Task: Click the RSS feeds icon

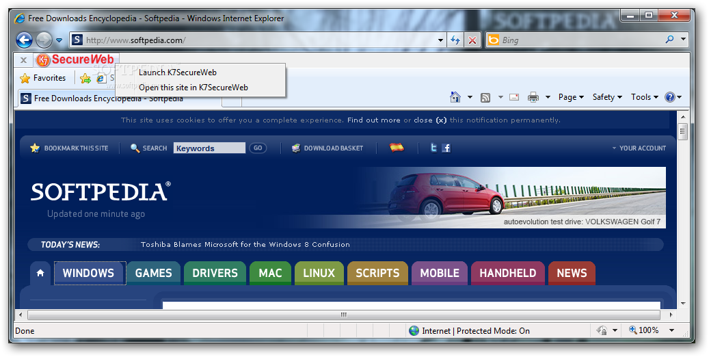Action: tap(485, 97)
